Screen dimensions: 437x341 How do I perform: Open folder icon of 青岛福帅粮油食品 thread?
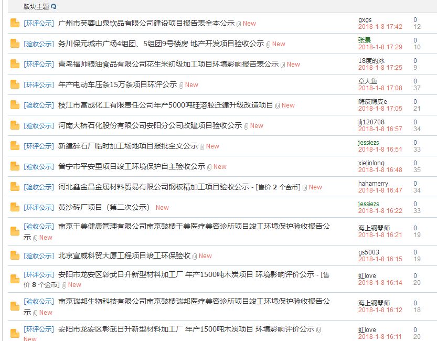coord(15,64)
